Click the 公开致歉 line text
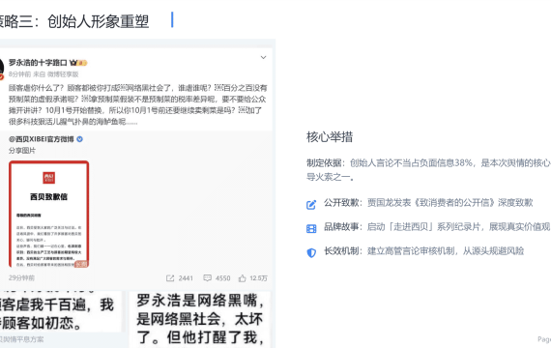This screenshot has width=551, height=348. coord(428,203)
